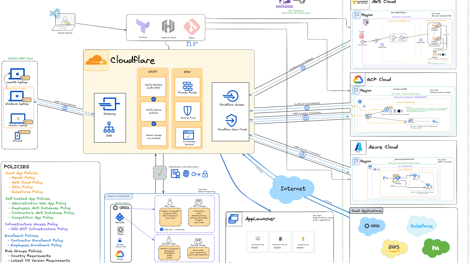Click the AppLauncher window icon

pyautogui.click(x=233, y=219)
